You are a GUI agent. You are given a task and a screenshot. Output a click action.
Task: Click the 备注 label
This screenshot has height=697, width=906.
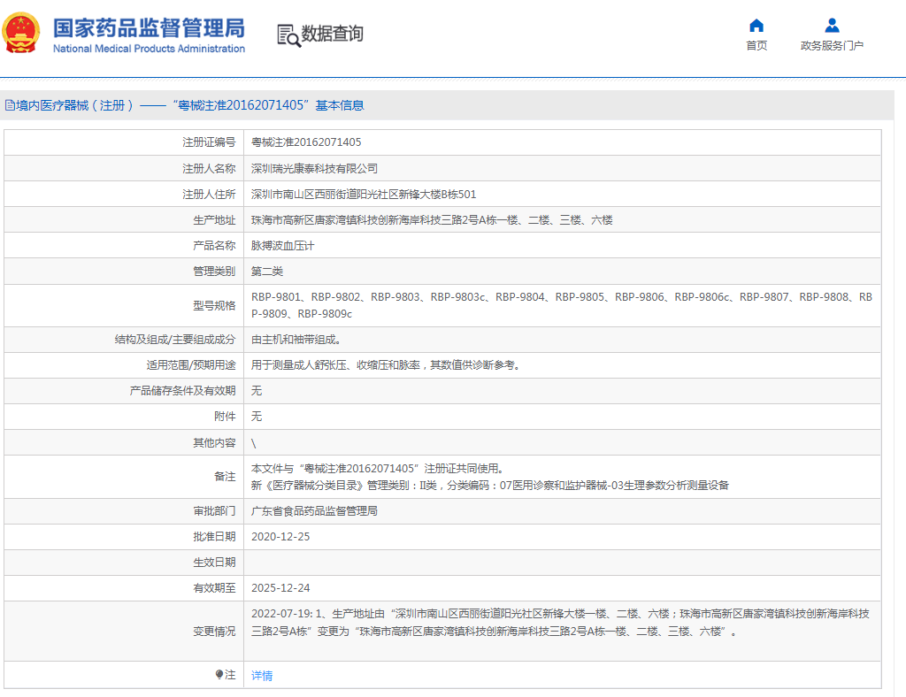[225, 477]
